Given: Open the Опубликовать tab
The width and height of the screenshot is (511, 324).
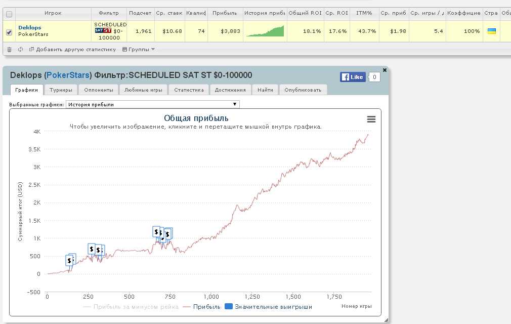Looking at the screenshot, I should tap(303, 90).
